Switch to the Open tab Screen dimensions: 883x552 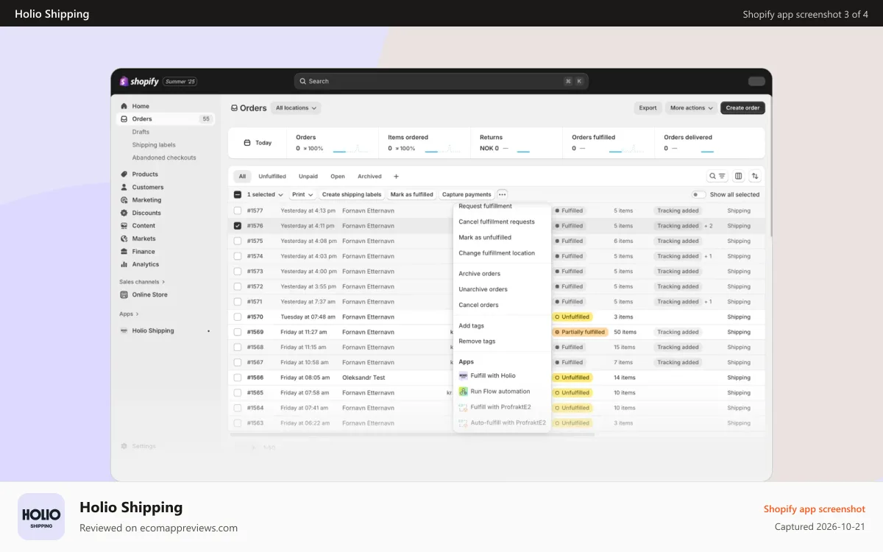point(338,177)
